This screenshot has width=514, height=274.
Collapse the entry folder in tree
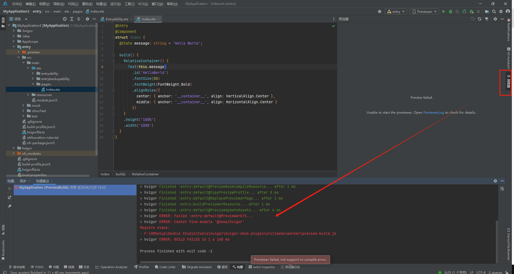tap(14, 47)
